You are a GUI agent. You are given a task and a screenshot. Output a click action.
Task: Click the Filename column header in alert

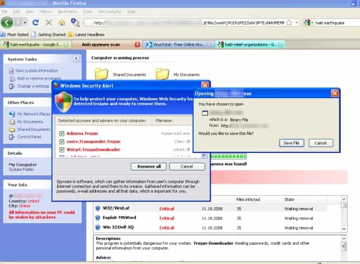tap(164, 120)
